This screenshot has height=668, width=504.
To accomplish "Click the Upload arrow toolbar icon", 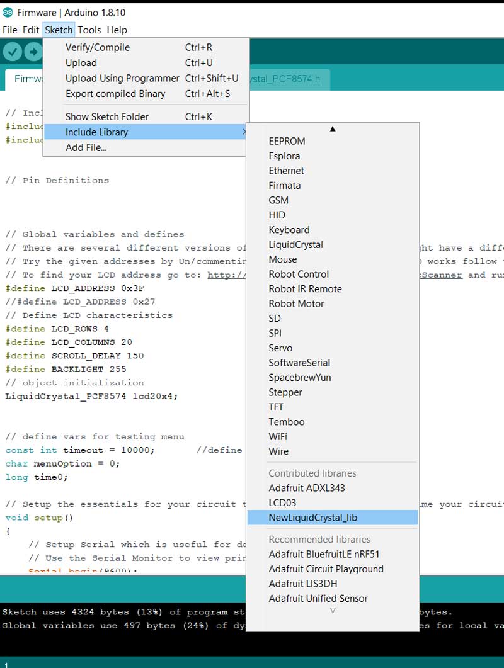I will click(33, 52).
